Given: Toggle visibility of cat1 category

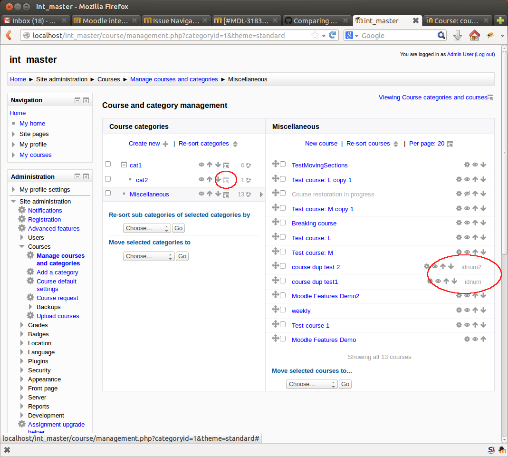Looking at the screenshot, I should pos(201,165).
